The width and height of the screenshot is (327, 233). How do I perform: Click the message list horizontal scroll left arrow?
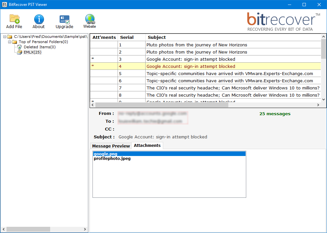[x=93, y=105]
